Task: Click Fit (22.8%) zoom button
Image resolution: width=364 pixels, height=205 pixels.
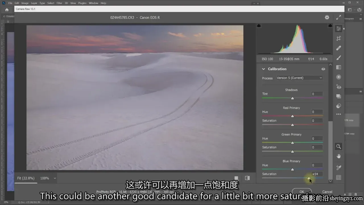Action: click(26, 178)
